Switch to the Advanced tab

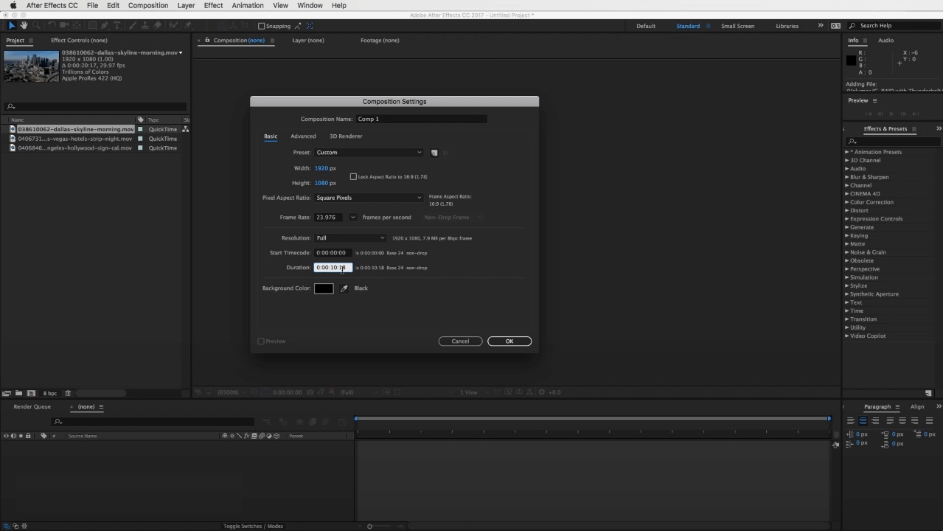303,136
